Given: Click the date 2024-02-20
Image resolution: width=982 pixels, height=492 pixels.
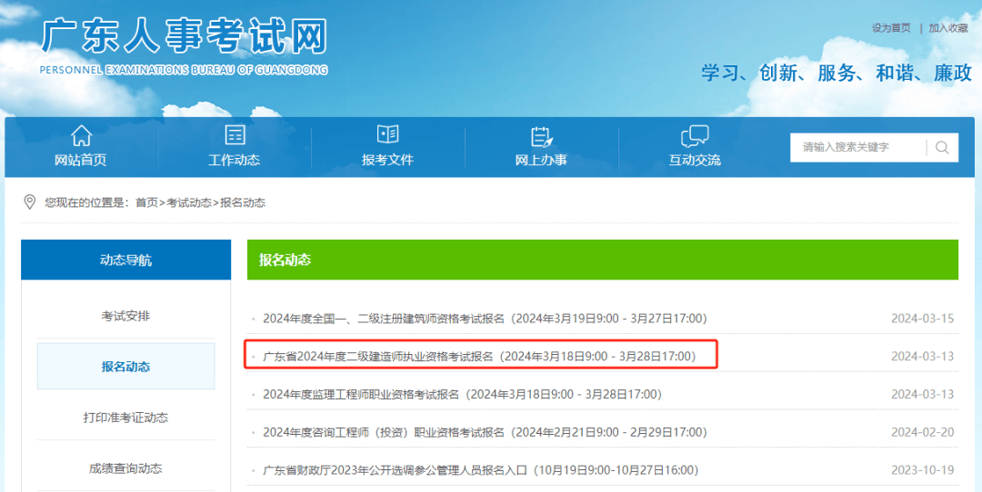Looking at the screenshot, I should 923,433.
